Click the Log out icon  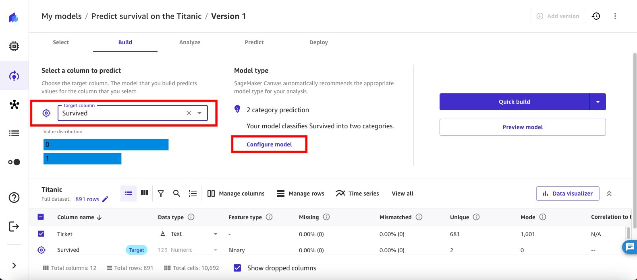14,226
